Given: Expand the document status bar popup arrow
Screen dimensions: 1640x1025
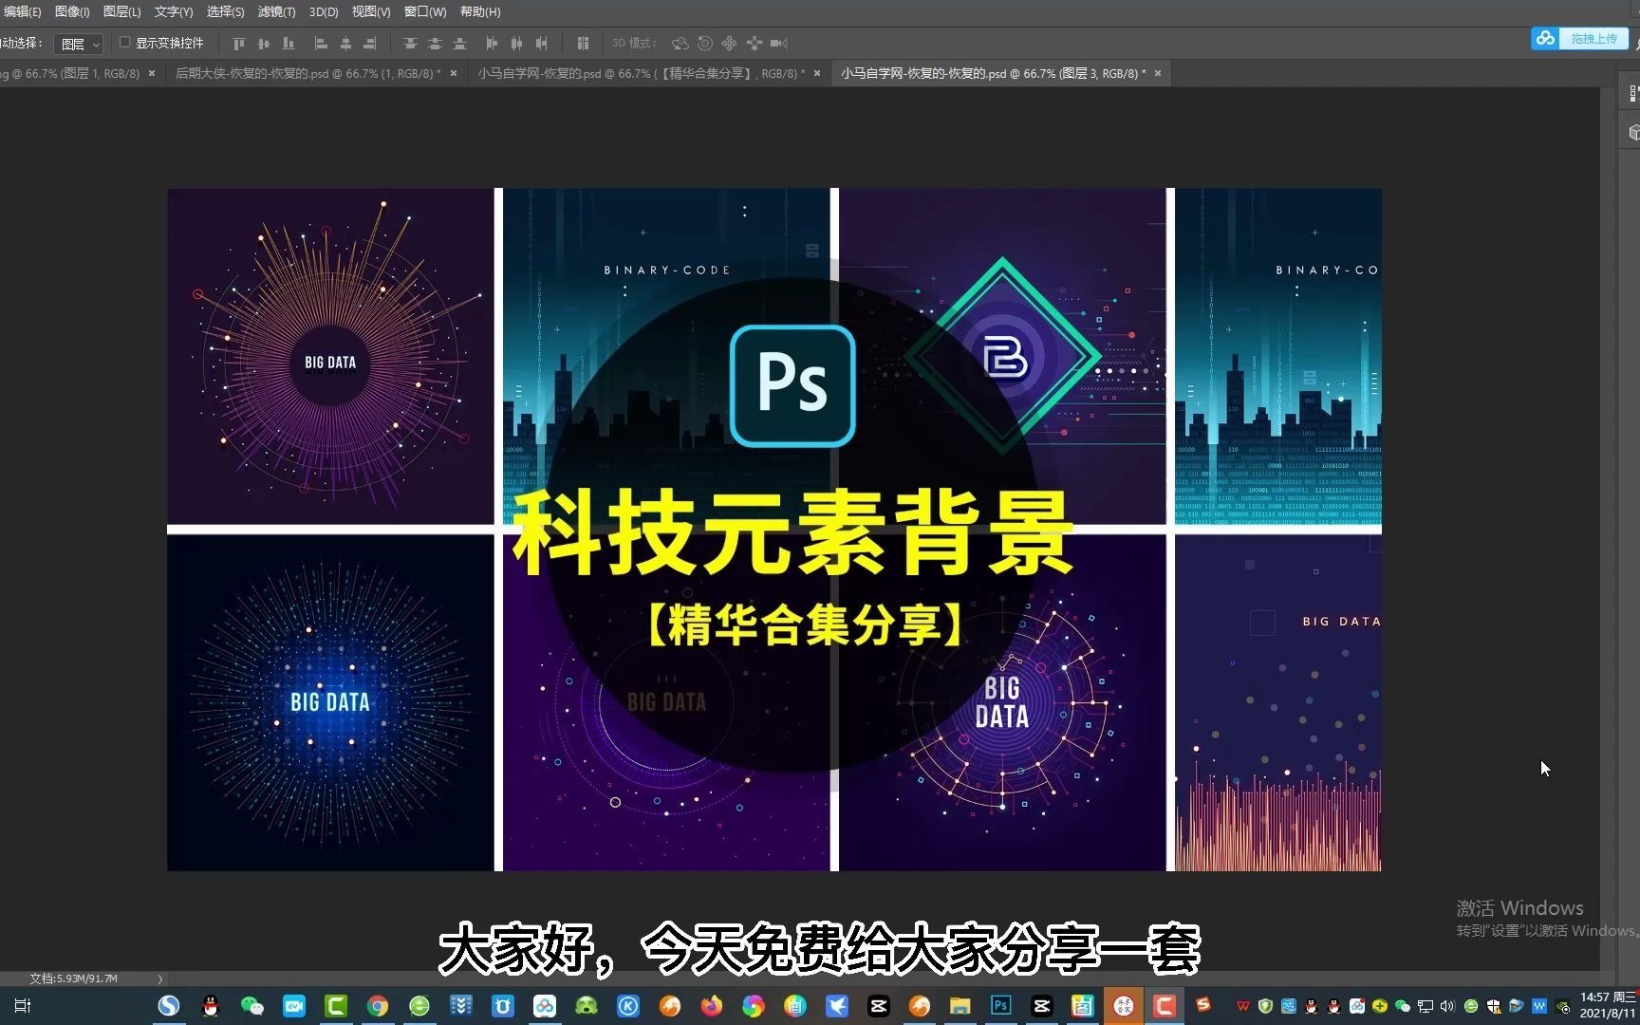Looking at the screenshot, I should [160, 978].
